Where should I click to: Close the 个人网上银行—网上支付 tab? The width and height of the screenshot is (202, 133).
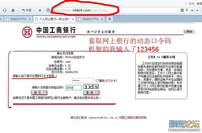pos(73,19)
